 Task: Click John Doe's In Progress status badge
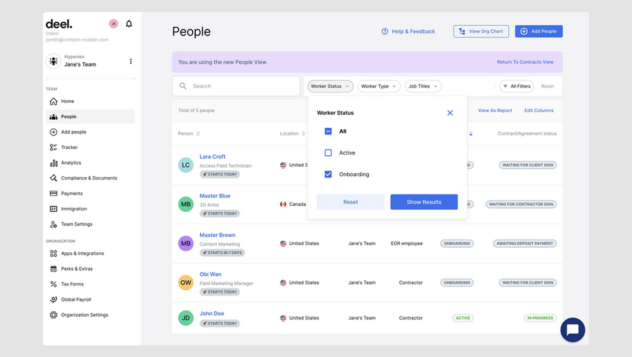click(540, 318)
